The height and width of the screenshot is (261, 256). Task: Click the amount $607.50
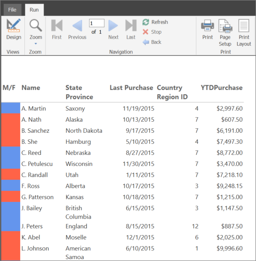(x=232, y=119)
